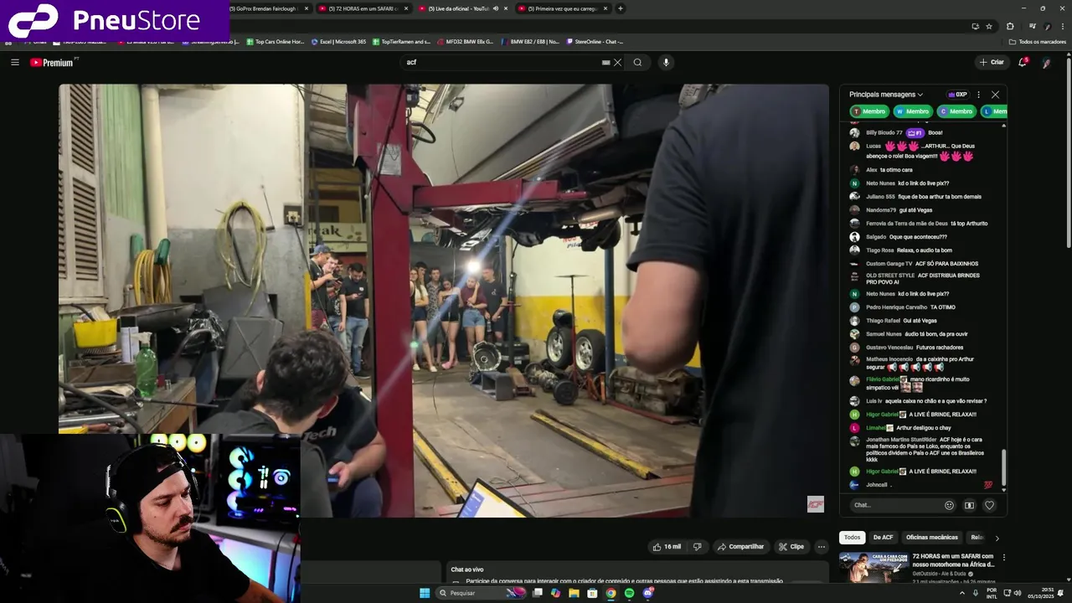This screenshot has height=603, width=1072.
Task: Open the 0XP channel points badge
Action: click(x=957, y=95)
